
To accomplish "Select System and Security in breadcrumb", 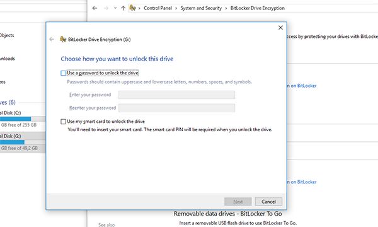I will click(201, 8).
